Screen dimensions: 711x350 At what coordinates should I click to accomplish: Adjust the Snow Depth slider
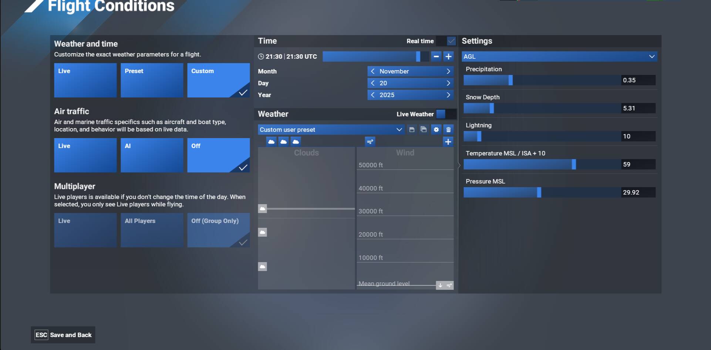pyautogui.click(x=542, y=108)
